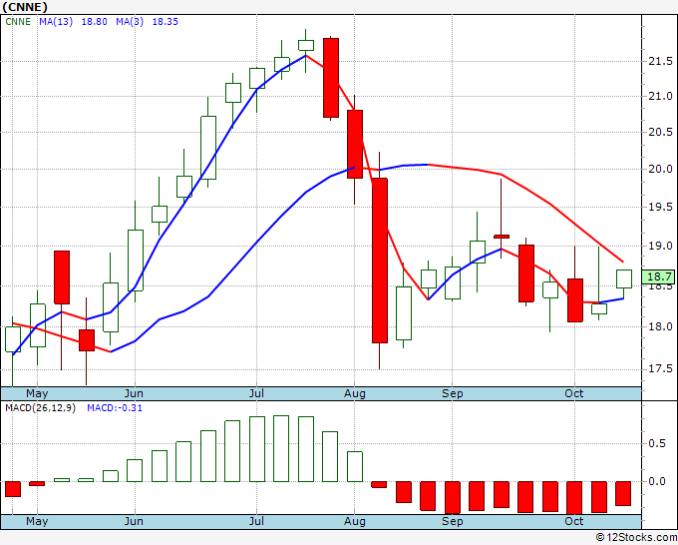Click the green 18.7 current price tag
Image resolution: width=678 pixels, height=545 pixels.
[x=658, y=276]
